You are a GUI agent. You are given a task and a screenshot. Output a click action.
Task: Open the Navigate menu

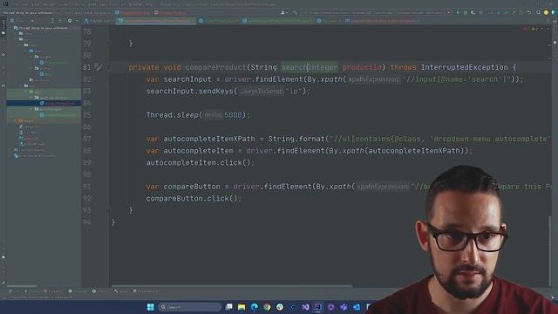click(49, 4)
